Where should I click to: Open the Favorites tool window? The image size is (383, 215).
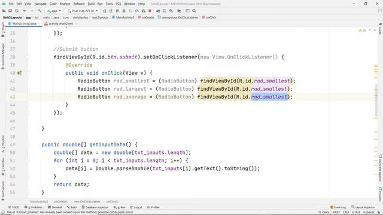(2, 167)
